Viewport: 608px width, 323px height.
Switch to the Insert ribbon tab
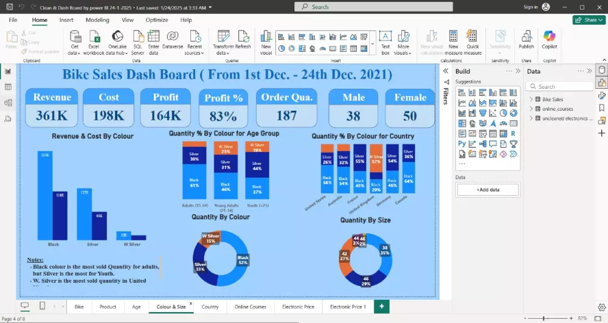pos(66,20)
